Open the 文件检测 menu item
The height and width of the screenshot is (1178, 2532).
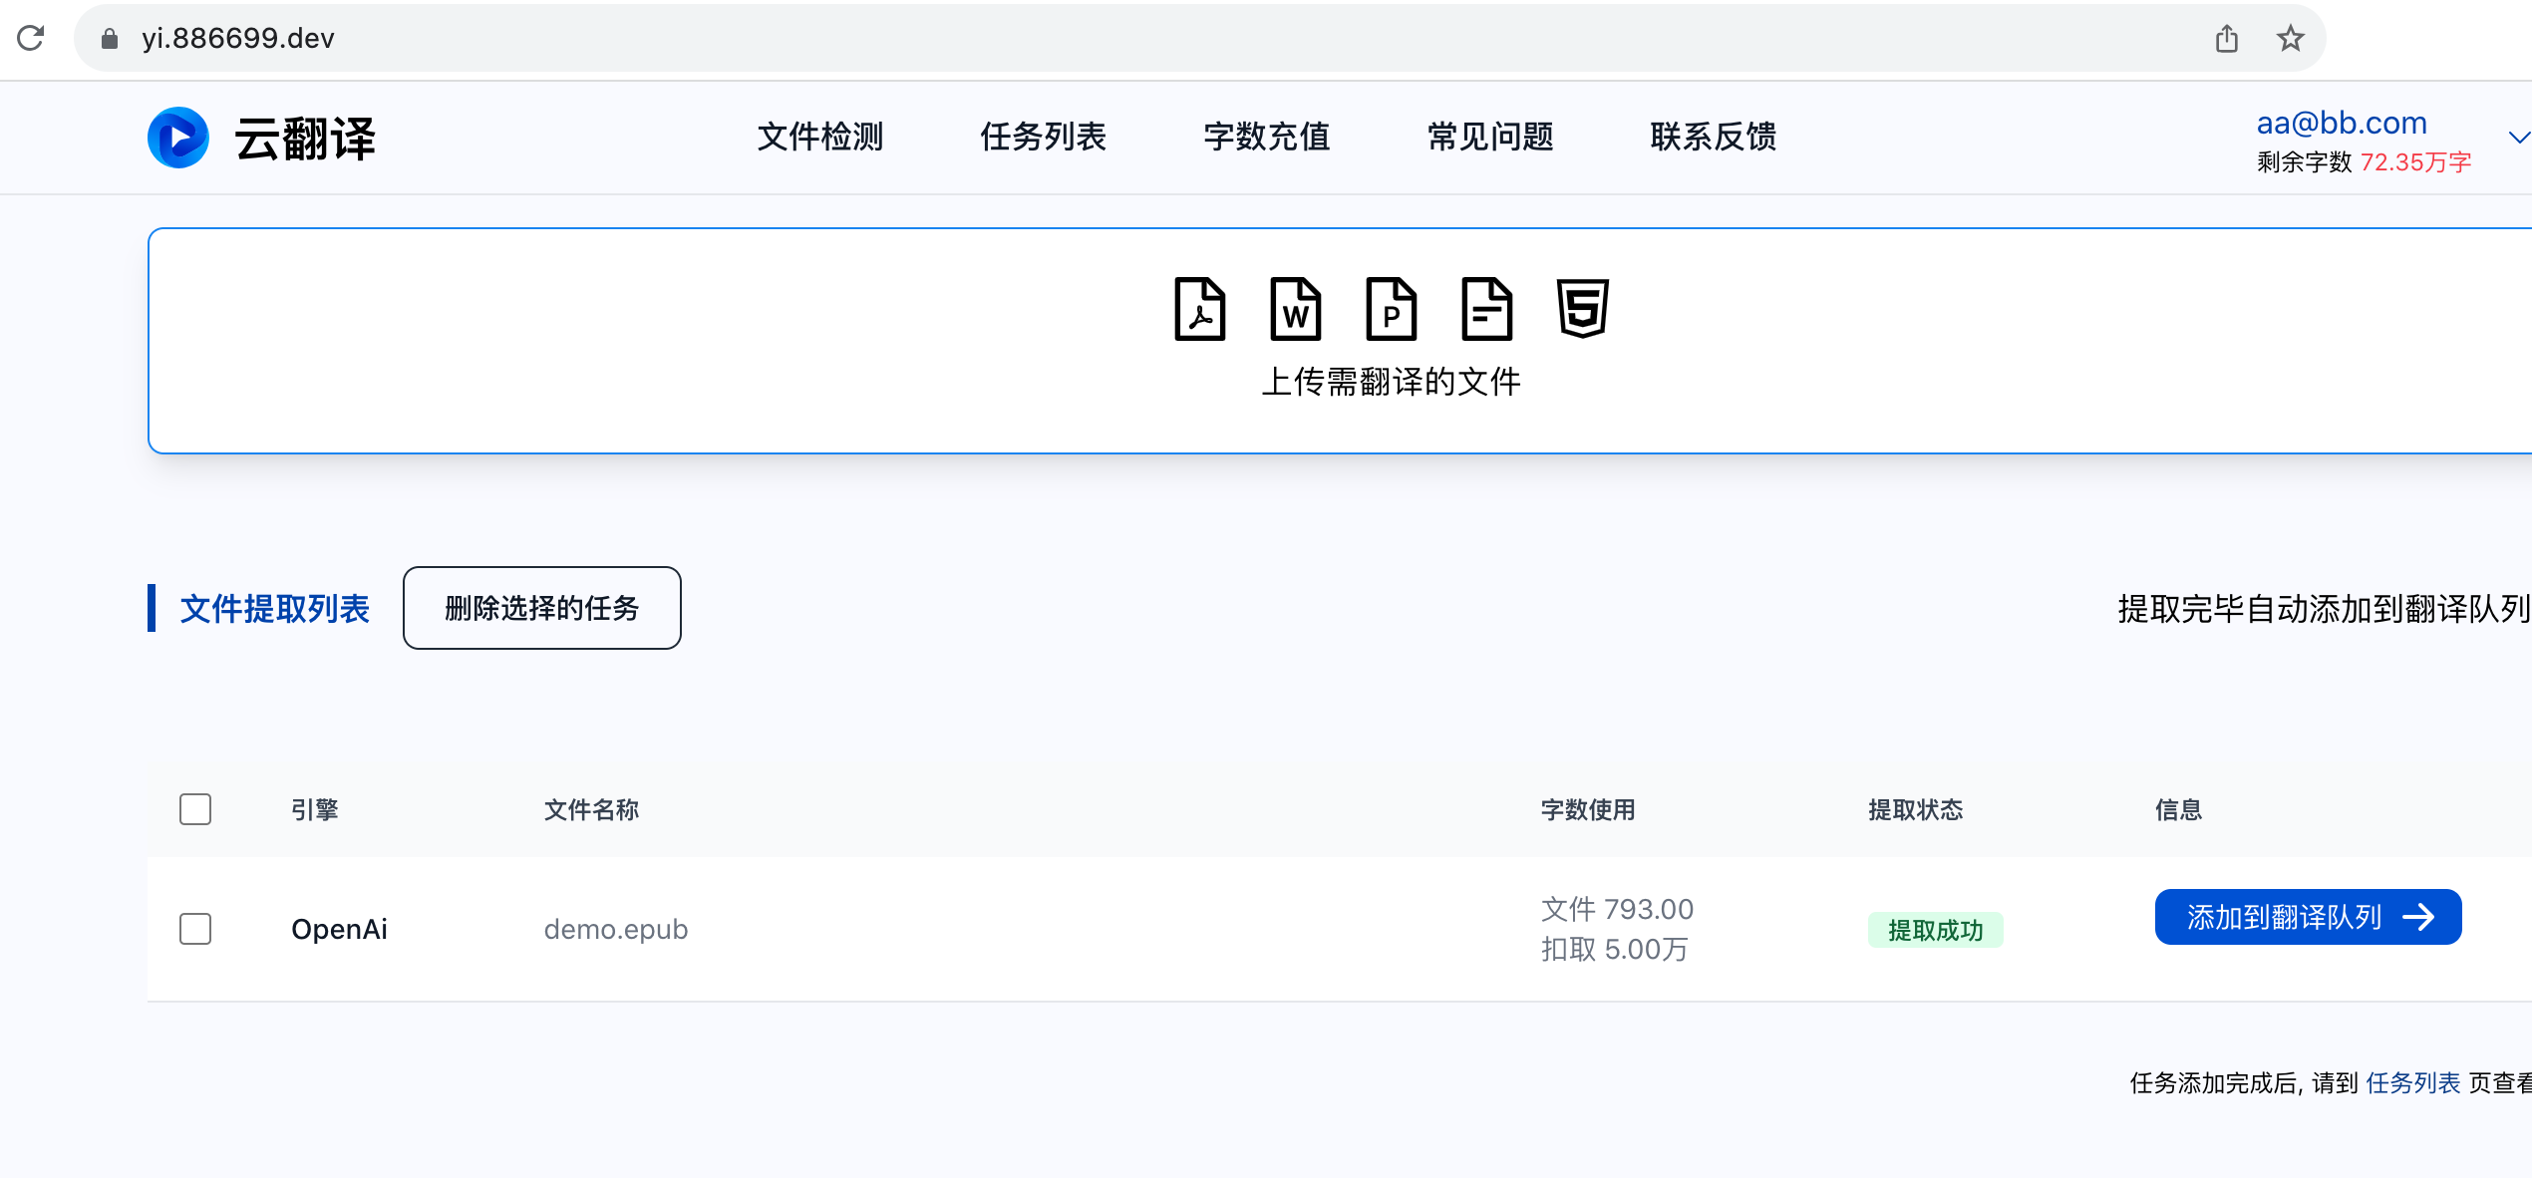coord(819,137)
